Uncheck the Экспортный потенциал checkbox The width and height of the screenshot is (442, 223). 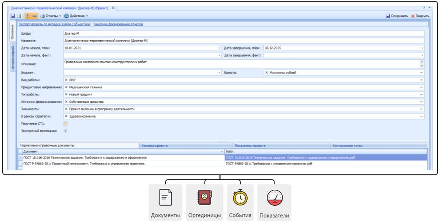66,131
